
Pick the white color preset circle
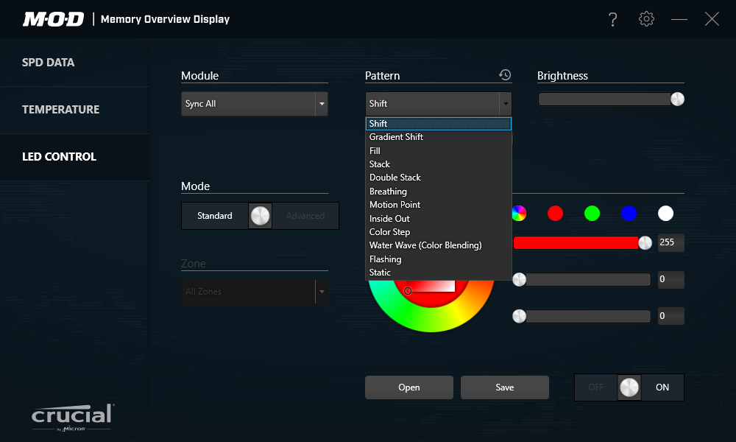(x=665, y=214)
